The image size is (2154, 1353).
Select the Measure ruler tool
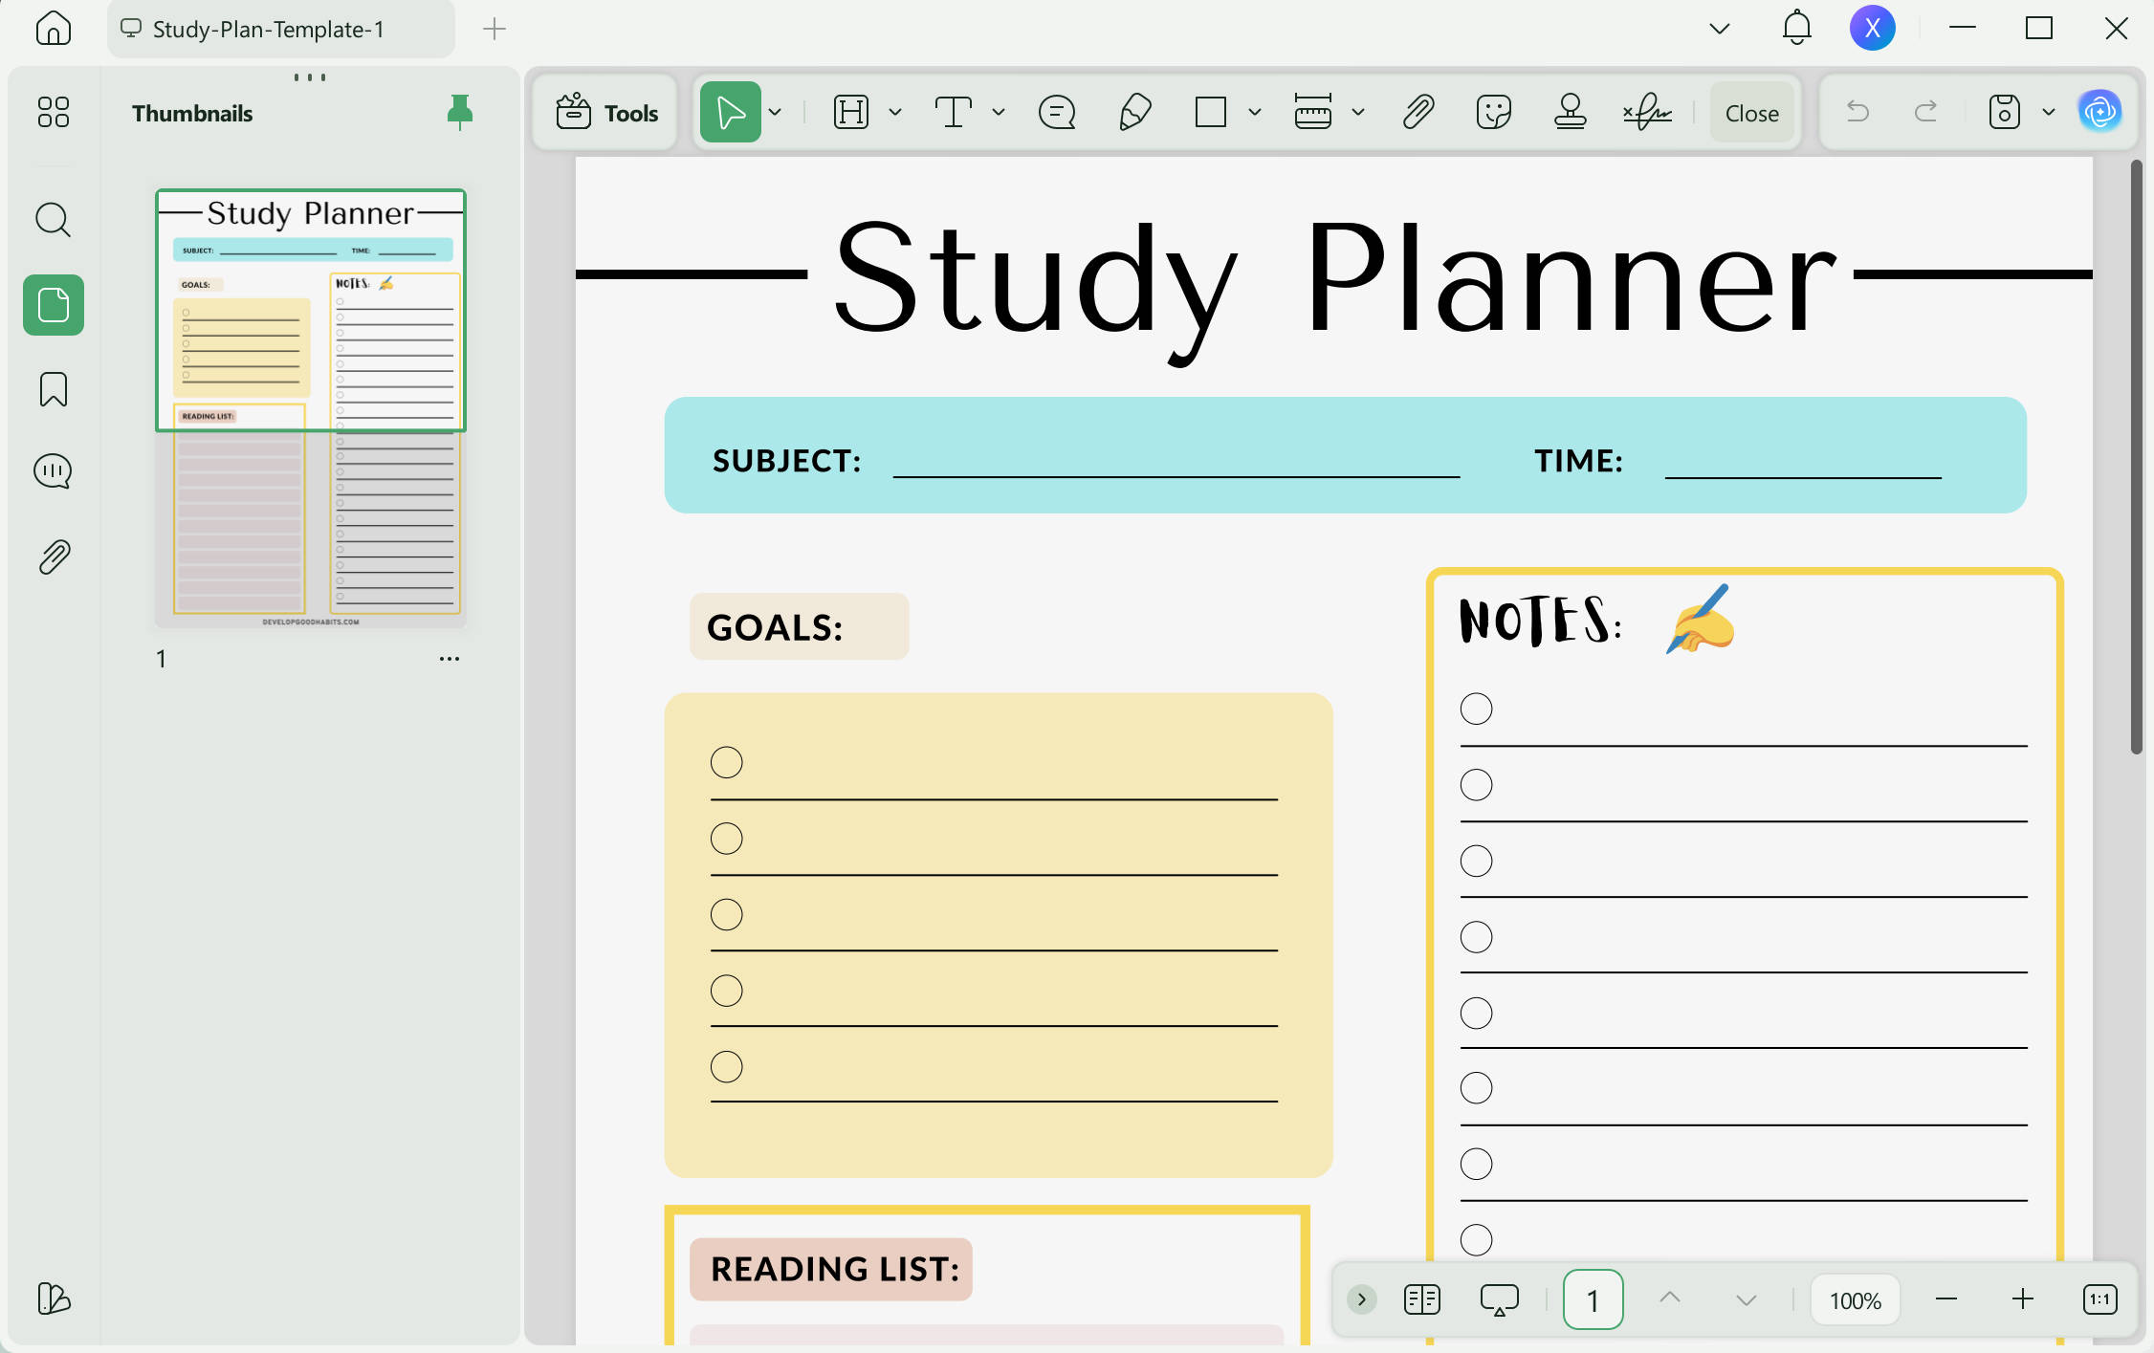click(x=1312, y=112)
